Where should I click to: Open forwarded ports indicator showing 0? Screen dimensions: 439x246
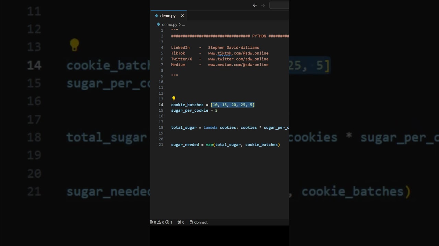coord(181,222)
